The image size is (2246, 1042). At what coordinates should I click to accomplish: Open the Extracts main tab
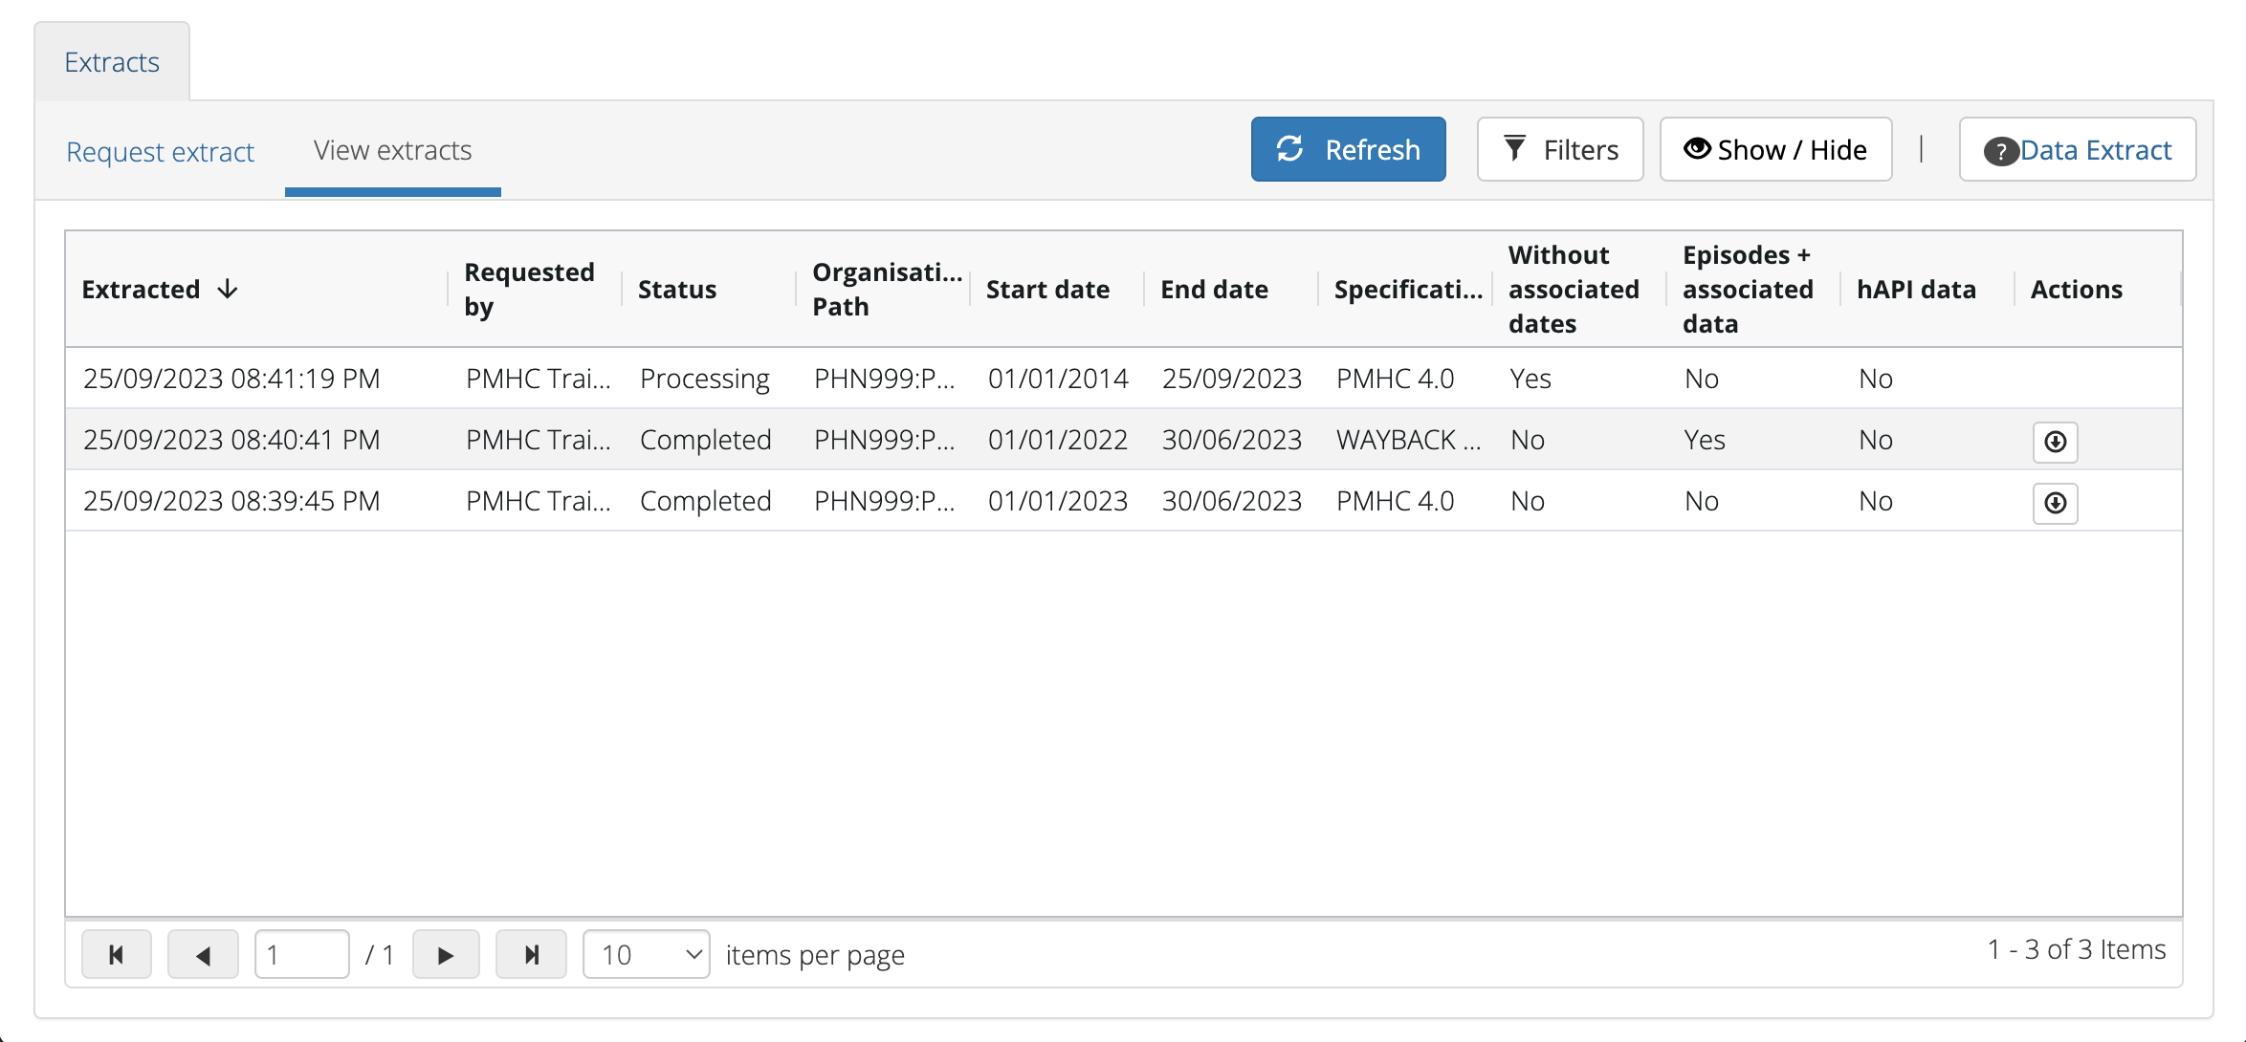112,62
